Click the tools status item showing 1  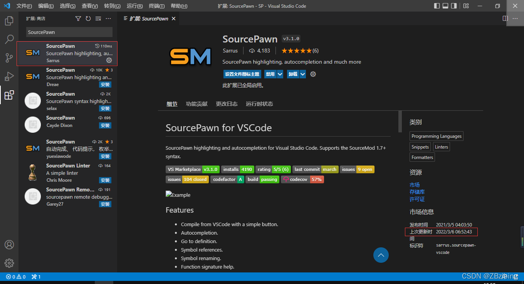[x=36, y=277]
